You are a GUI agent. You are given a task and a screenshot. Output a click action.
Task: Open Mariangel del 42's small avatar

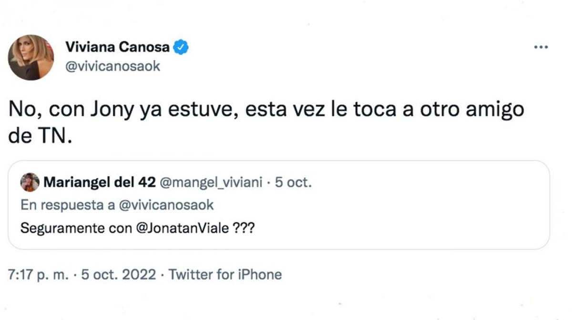click(30, 182)
